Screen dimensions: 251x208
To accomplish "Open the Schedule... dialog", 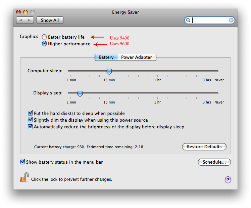I will click(x=214, y=162).
